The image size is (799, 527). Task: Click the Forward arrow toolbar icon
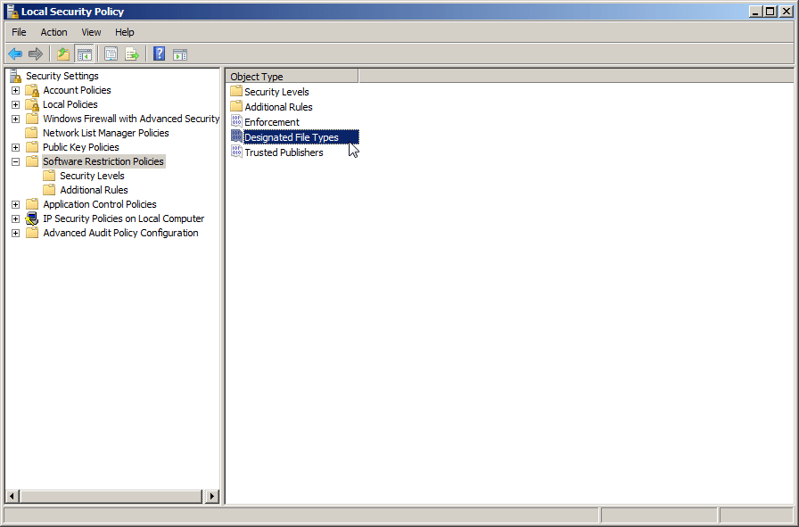(x=36, y=54)
